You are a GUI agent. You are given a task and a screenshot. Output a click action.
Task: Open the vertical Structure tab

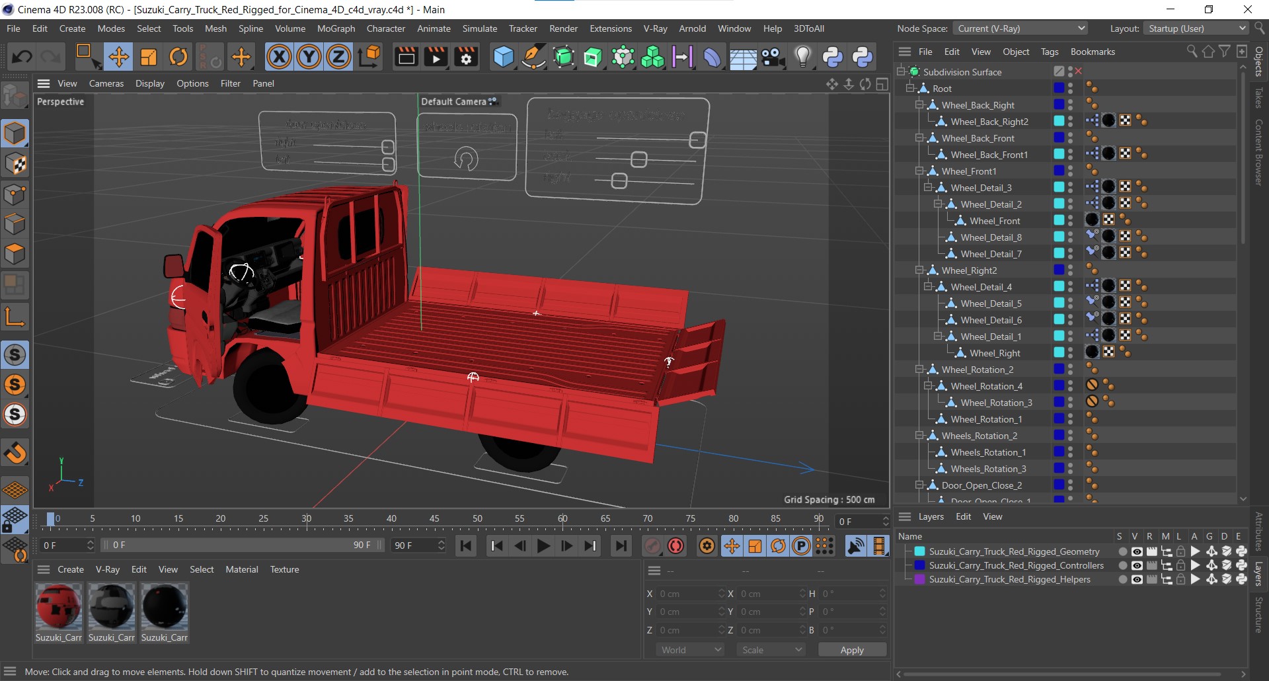tap(1259, 615)
